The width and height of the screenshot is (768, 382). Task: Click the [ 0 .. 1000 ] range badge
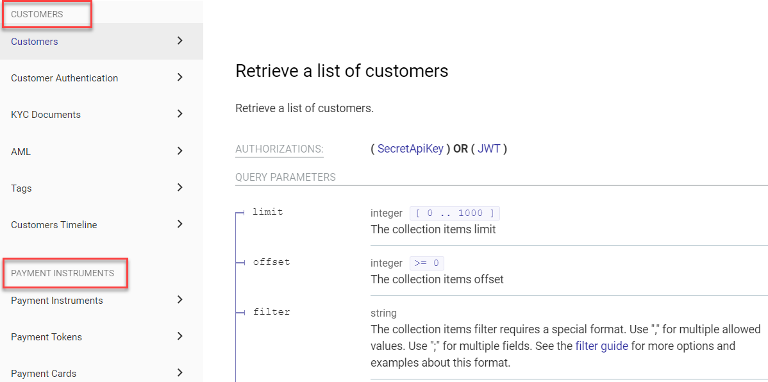point(455,213)
